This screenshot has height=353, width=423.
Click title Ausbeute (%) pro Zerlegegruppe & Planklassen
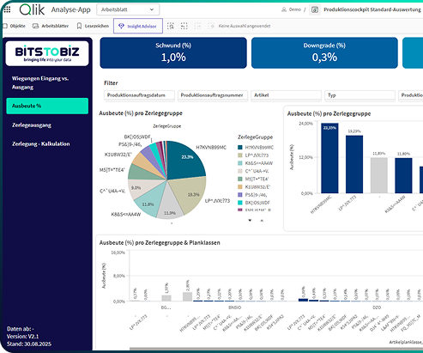click(x=160, y=243)
